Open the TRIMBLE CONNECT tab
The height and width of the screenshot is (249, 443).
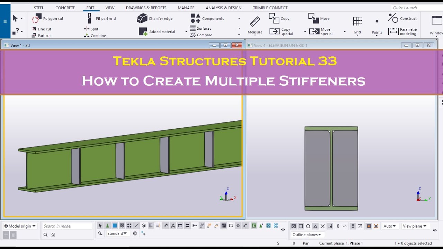(x=270, y=8)
